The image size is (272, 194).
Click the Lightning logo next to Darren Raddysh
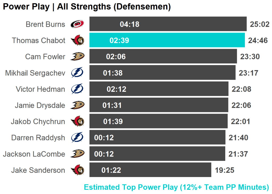tap(77, 137)
